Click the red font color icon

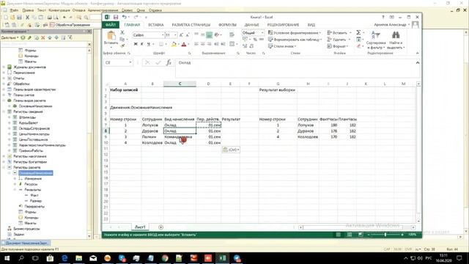[184, 44]
